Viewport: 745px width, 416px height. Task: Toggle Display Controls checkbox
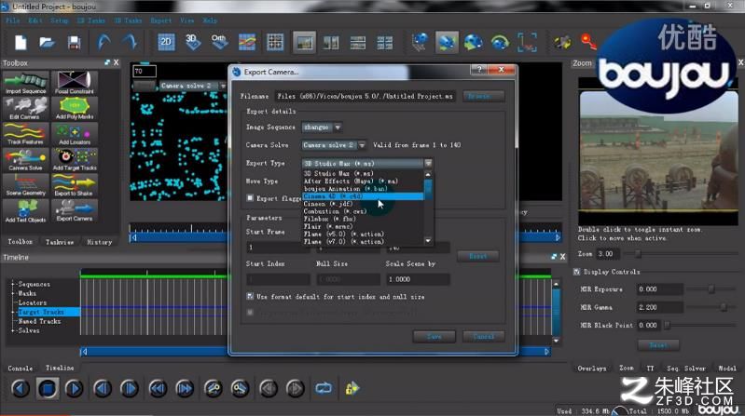tap(576, 272)
